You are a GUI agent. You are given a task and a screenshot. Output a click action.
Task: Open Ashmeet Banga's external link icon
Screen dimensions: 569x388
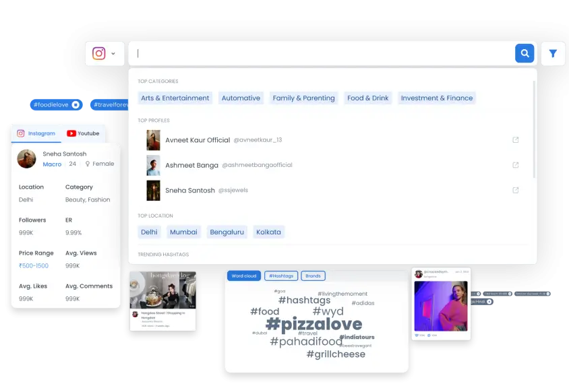(516, 165)
